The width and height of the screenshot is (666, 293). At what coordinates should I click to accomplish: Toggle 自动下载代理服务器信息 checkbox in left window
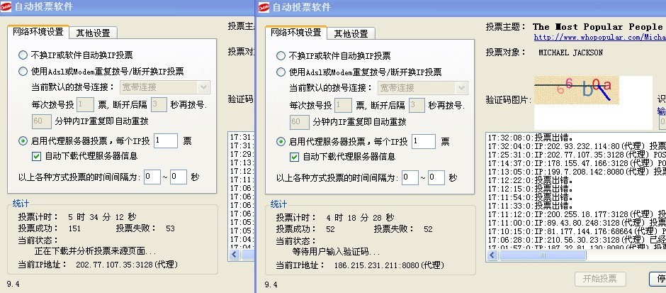[x=37, y=156]
